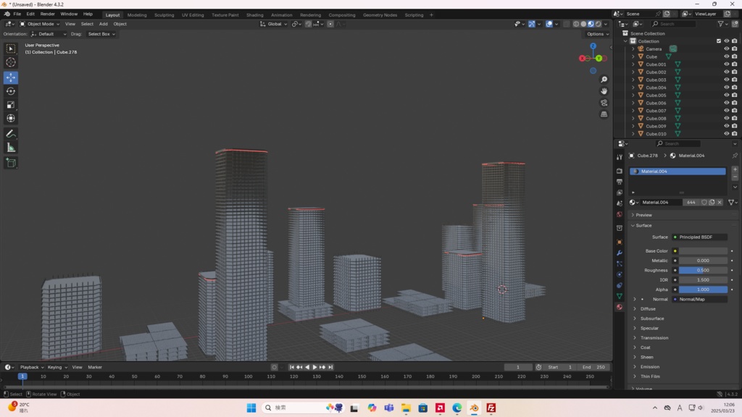Play the animation forward
The height and width of the screenshot is (417, 742).
[314, 367]
